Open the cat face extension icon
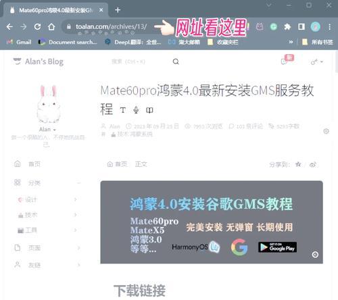 [x=260, y=27]
